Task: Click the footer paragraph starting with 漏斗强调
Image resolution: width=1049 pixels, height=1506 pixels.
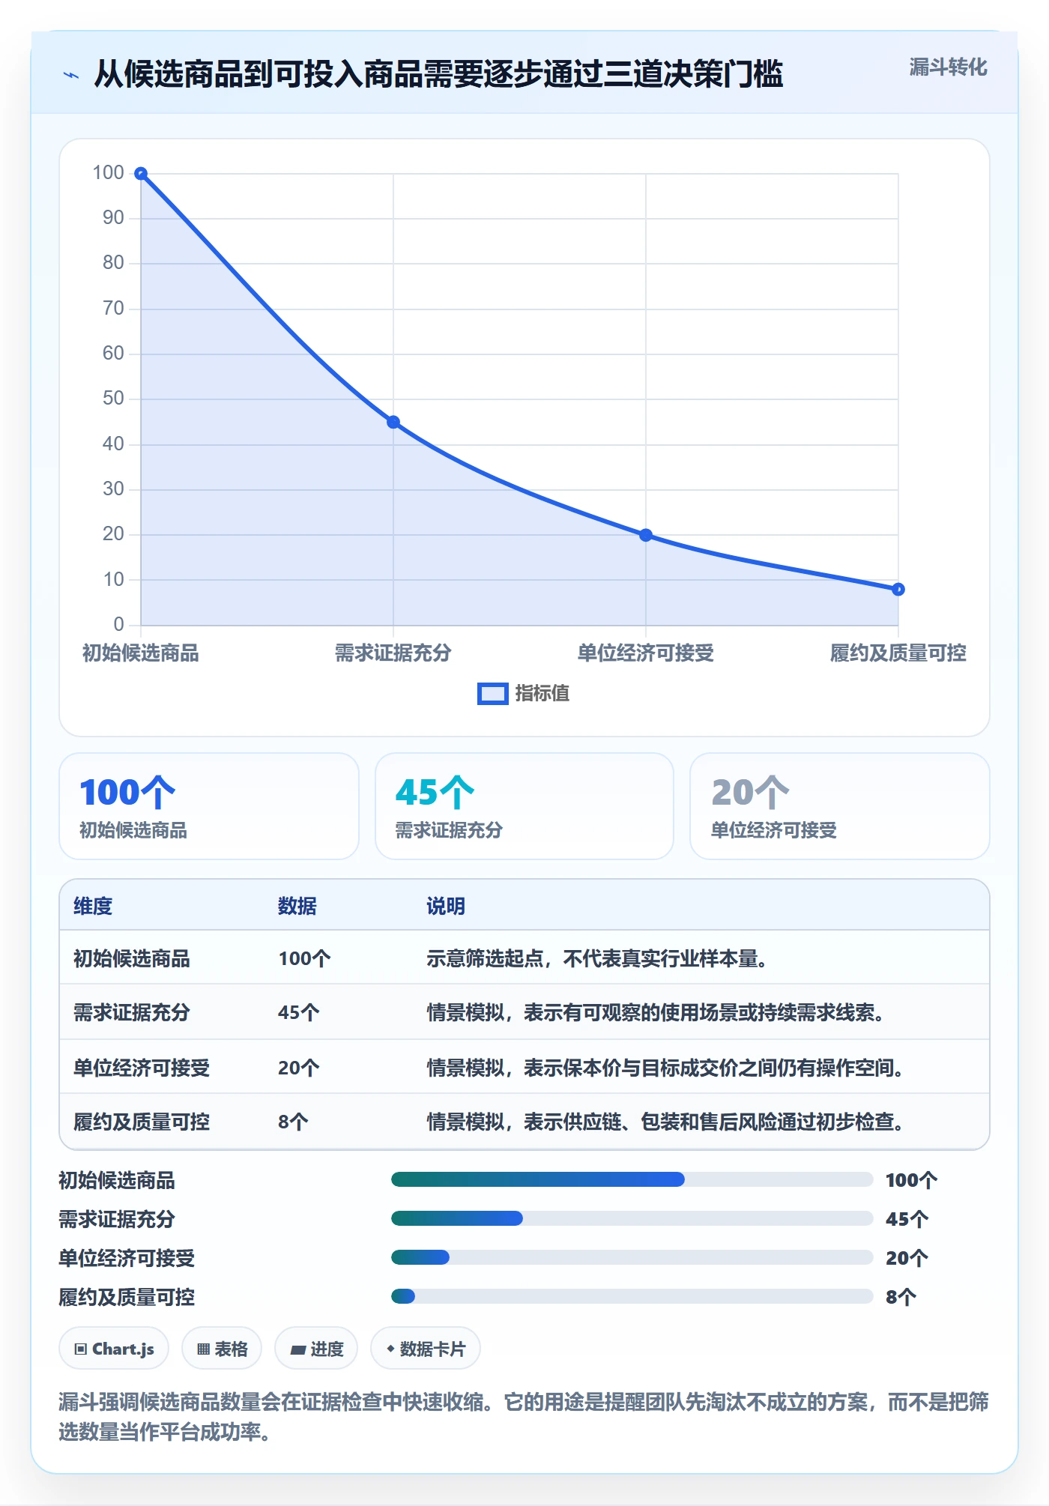Action: point(524,1417)
